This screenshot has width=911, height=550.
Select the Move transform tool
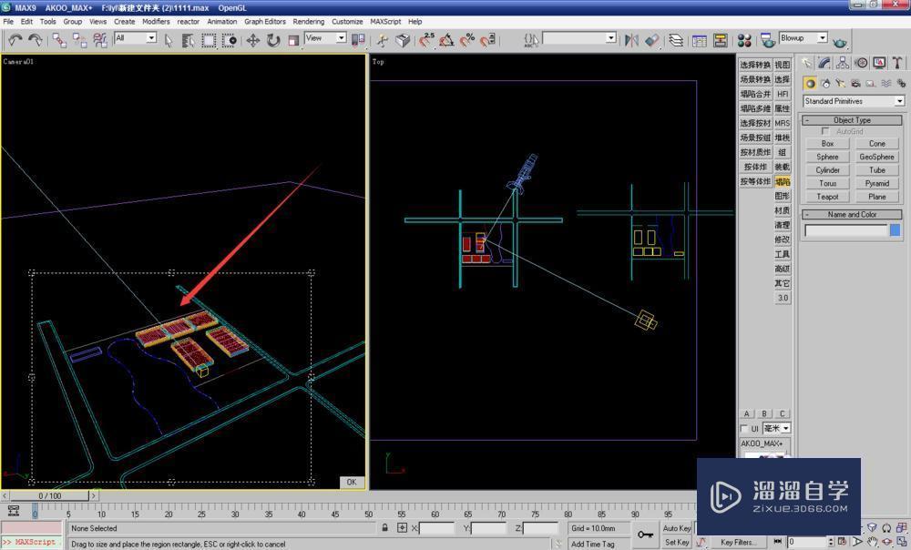[x=253, y=40]
